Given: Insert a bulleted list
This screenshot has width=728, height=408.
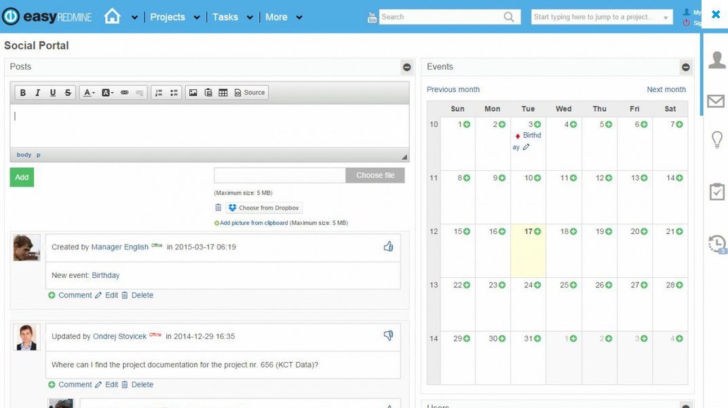Looking at the screenshot, I should point(174,93).
